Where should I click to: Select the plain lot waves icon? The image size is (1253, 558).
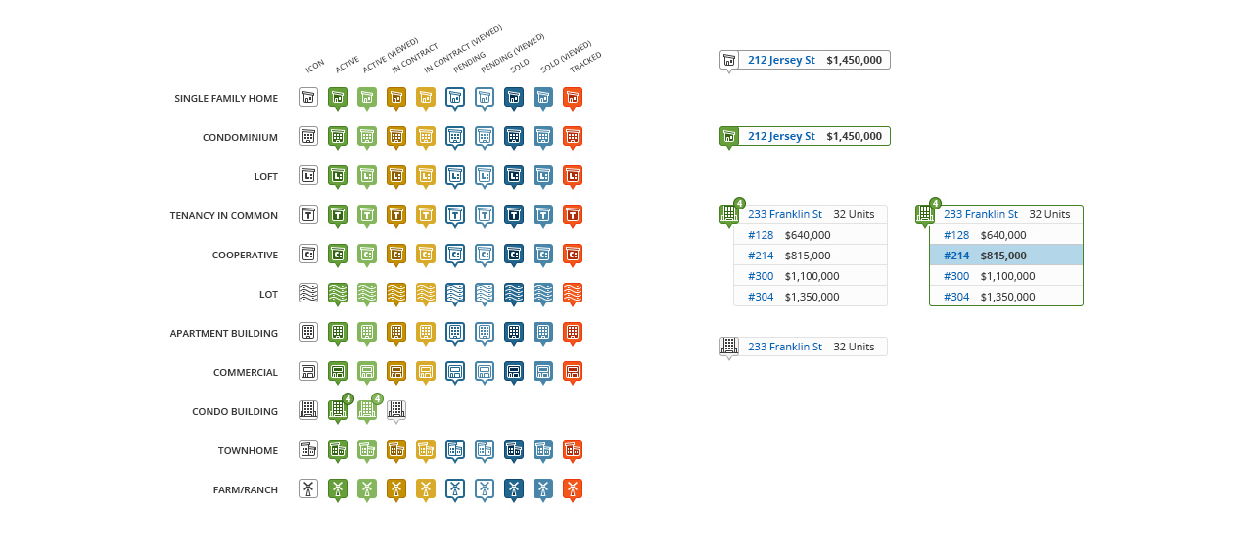click(x=308, y=293)
